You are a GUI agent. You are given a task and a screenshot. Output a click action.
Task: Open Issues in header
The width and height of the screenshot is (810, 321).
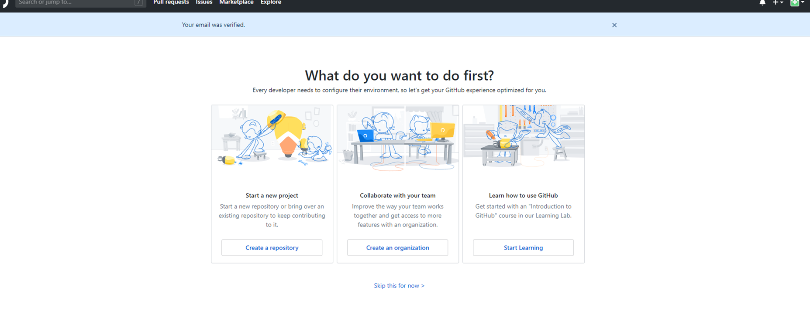204,3
